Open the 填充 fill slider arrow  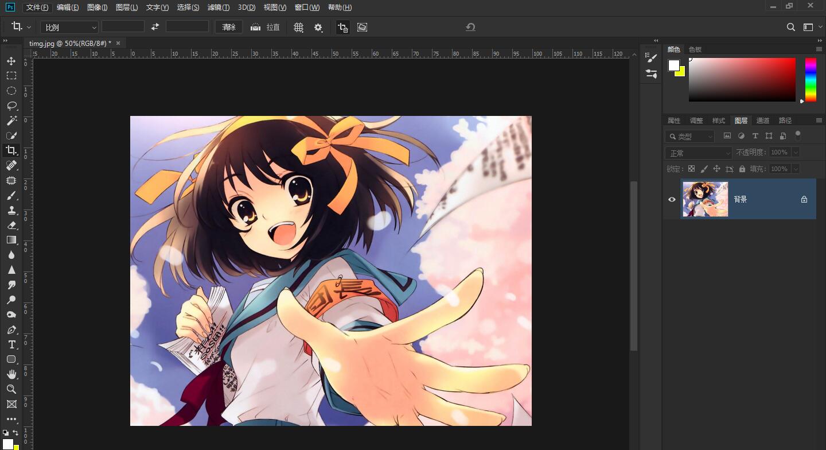coord(795,169)
